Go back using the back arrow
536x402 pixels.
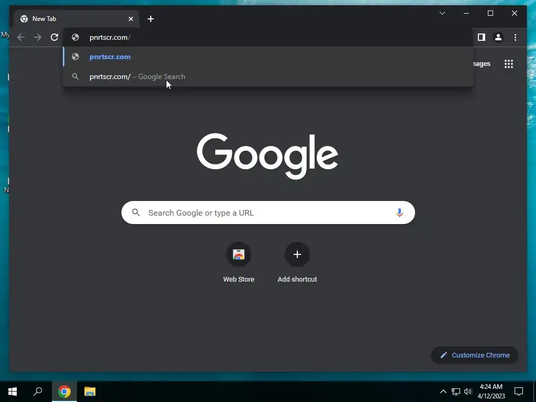(21, 37)
